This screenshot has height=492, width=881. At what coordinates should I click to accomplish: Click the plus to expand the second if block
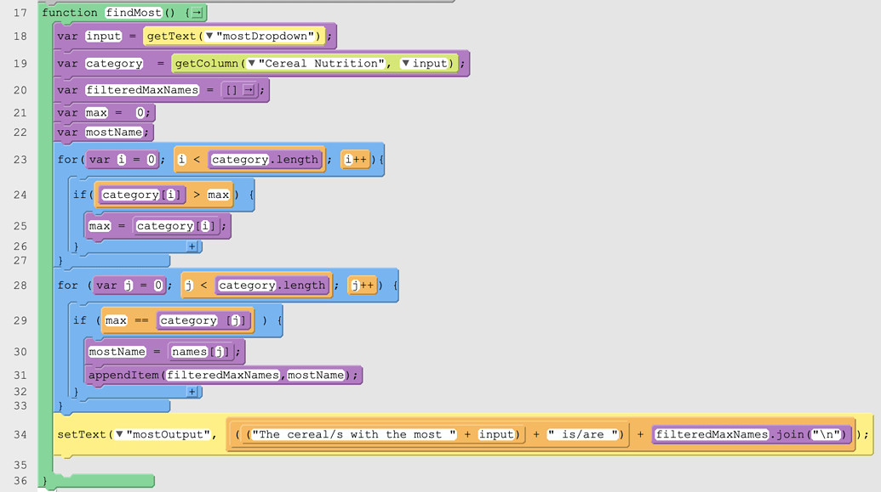(194, 392)
